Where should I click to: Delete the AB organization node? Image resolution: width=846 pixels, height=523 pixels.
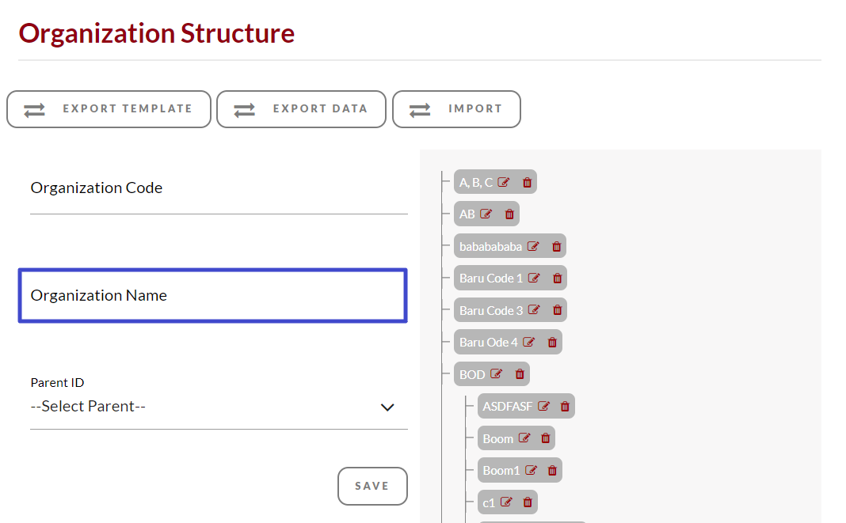(x=509, y=214)
